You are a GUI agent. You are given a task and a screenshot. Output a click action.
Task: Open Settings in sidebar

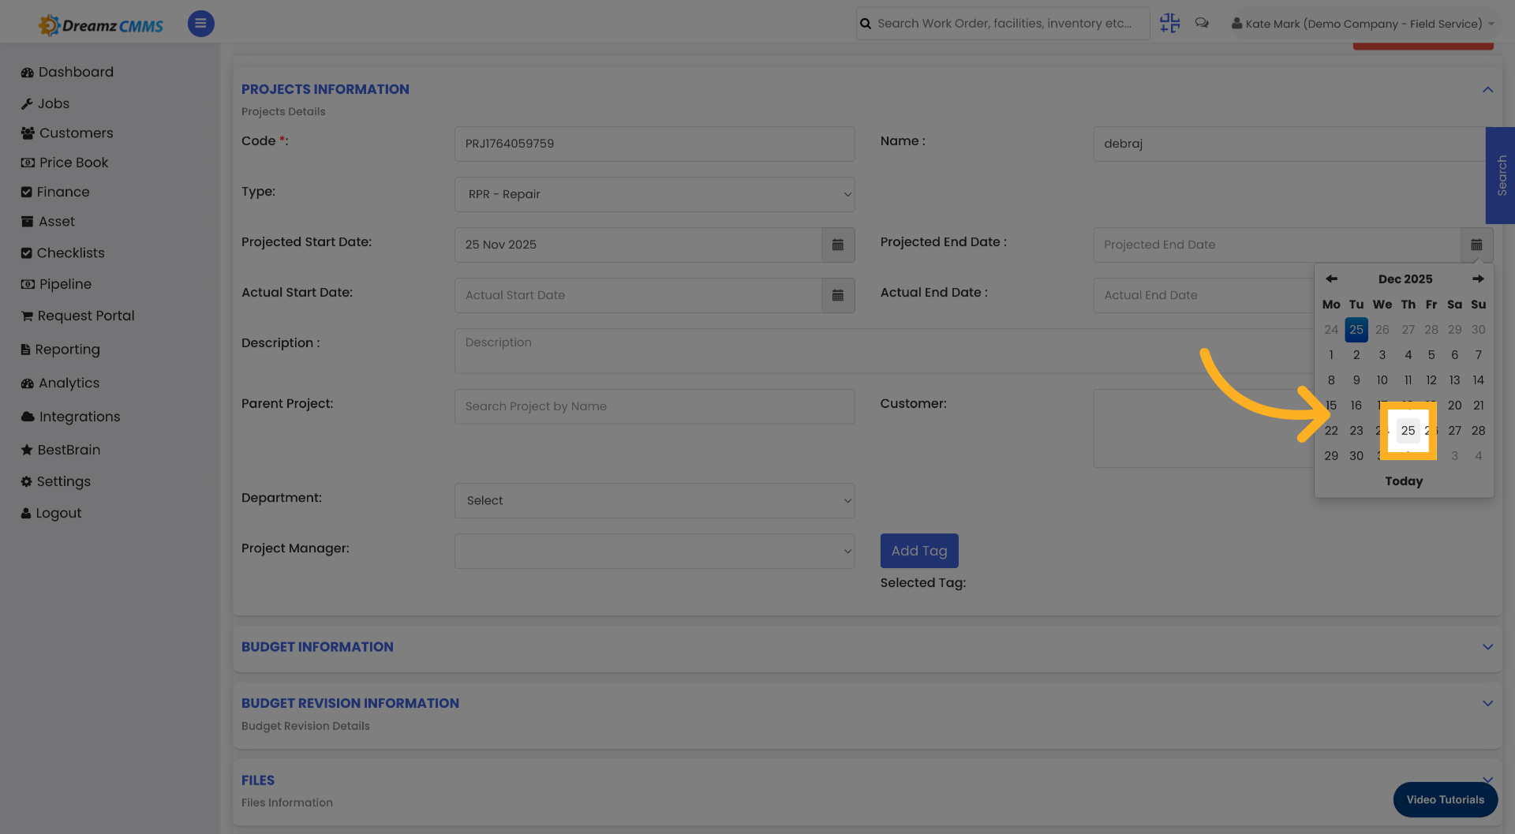(56, 481)
